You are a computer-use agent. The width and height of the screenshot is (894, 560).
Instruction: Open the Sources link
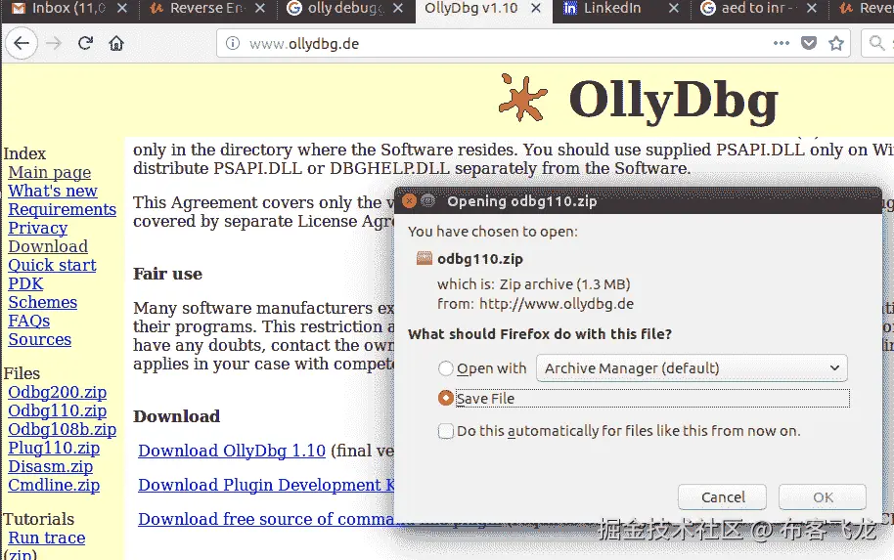click(x=40, y=339)
